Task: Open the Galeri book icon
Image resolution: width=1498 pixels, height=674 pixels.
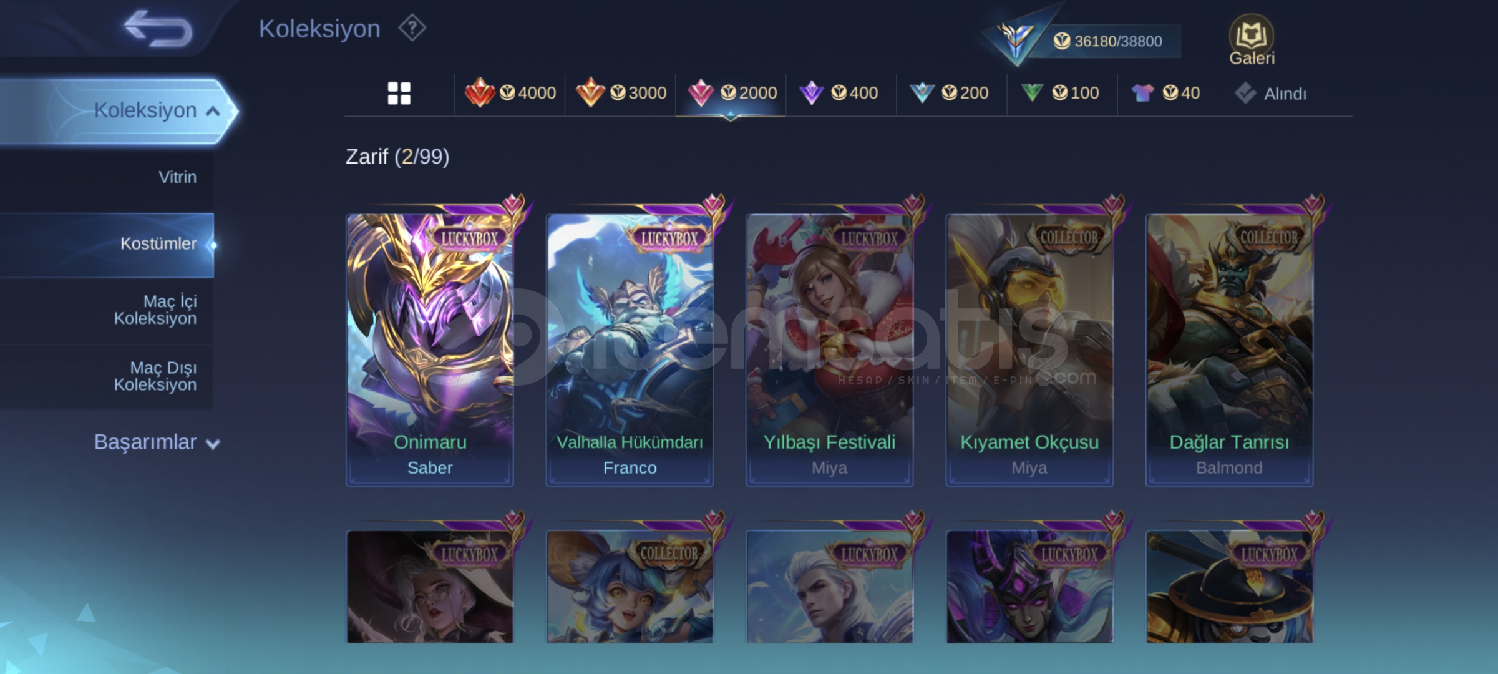Action: (1252, 40)
